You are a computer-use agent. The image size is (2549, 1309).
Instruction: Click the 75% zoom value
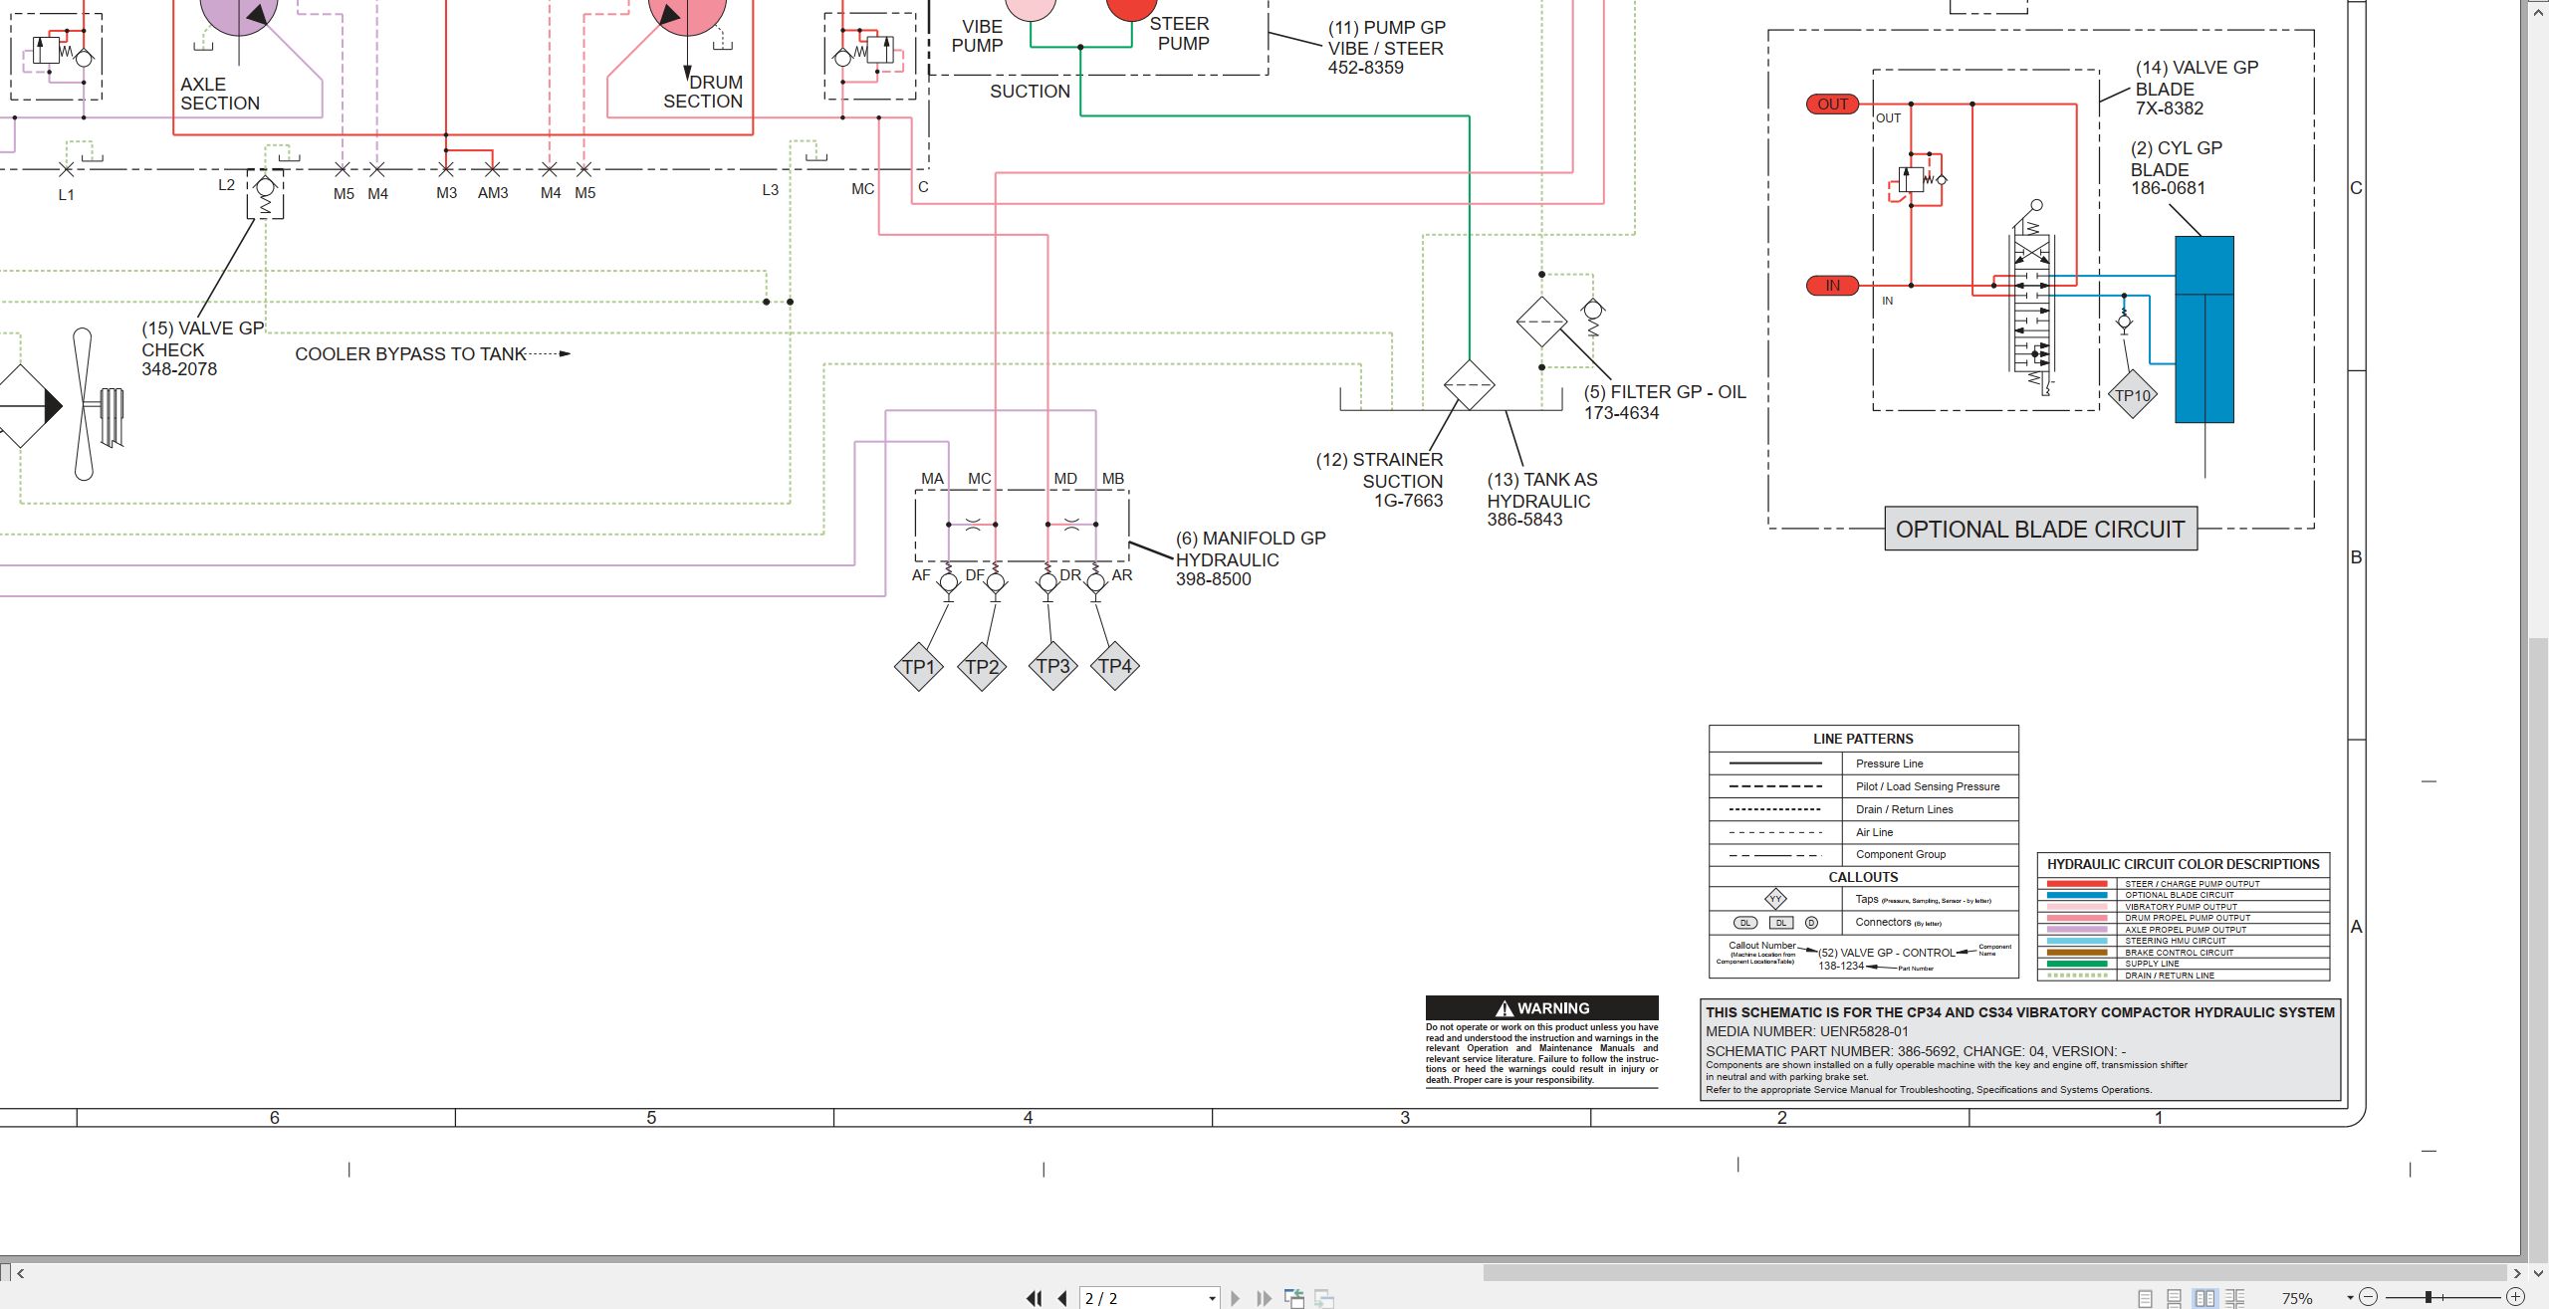(x=2297, y=1298)
